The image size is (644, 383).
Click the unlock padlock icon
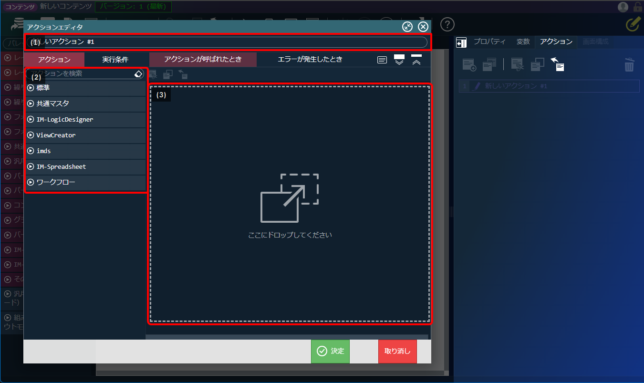click(x=638, y=7)
